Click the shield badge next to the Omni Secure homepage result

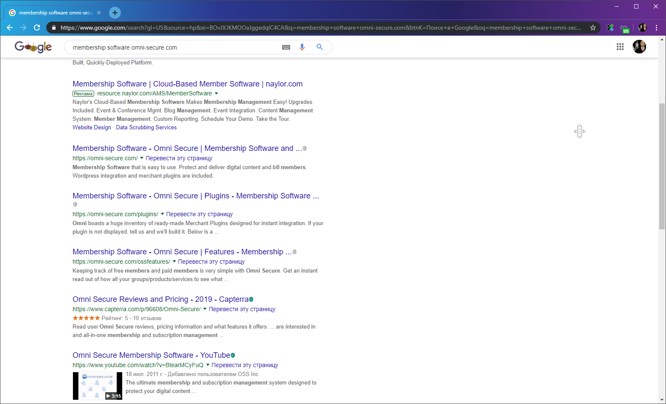click(305, 148)
